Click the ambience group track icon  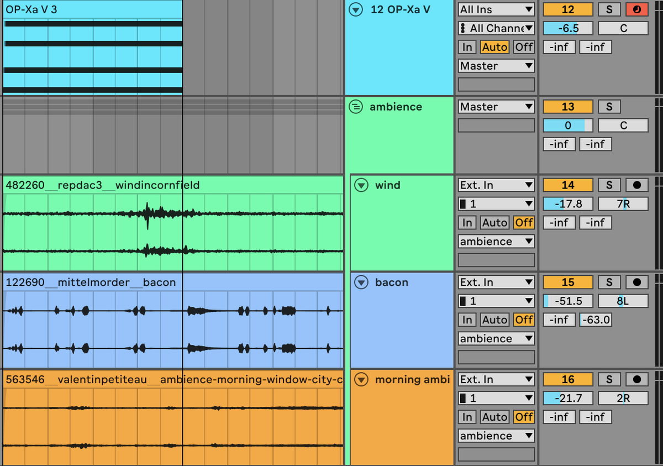pyautogui.click(x=356, y=107)
